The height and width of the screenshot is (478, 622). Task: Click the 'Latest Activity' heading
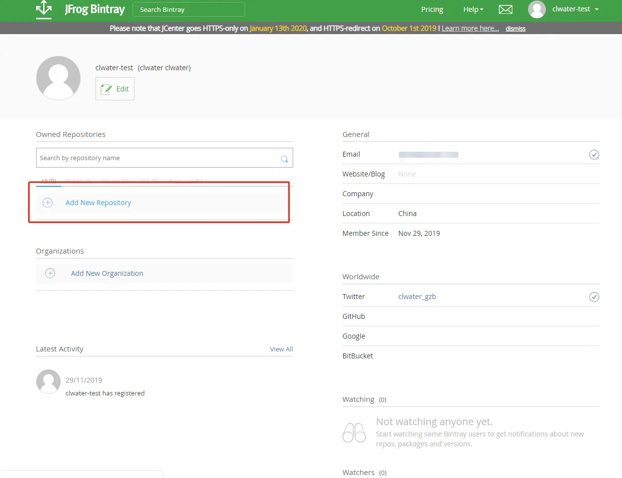pos(60,349)
